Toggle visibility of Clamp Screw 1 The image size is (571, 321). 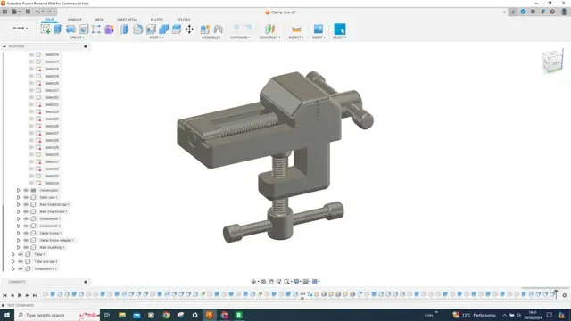[x=26, y=233]
